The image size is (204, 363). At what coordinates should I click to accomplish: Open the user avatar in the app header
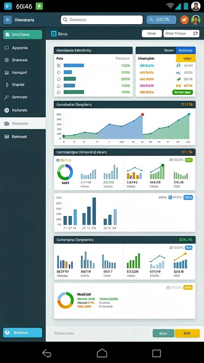pyautogui.click(x=195, y=20)
